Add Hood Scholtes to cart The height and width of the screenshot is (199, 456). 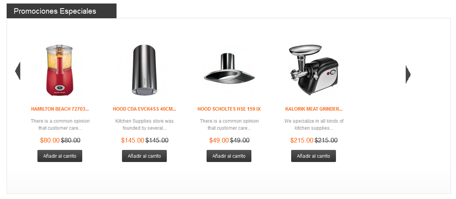[229, 156]
